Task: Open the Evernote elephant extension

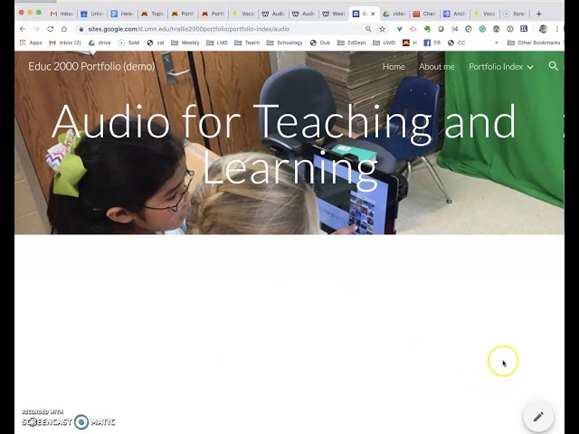Action: pos(427,29)
